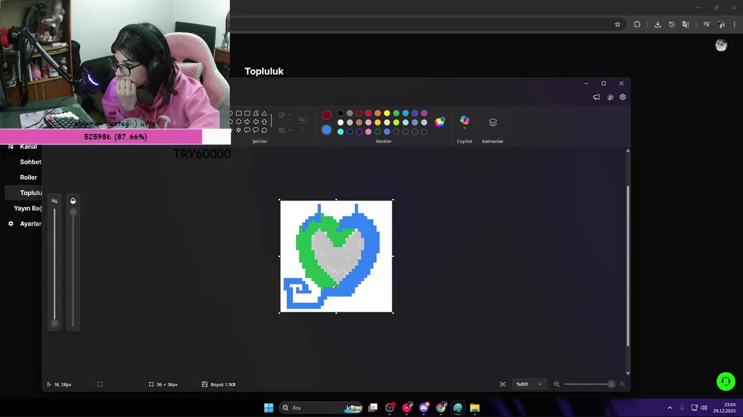743x417 pixels.
Task: Pick the black color swatch
Action: point(341,113)
